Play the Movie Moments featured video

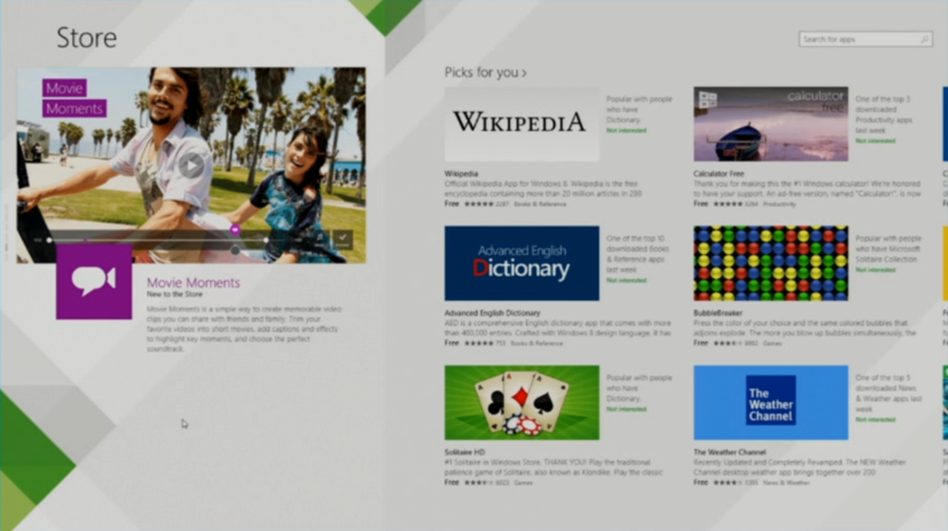point(191,166)
